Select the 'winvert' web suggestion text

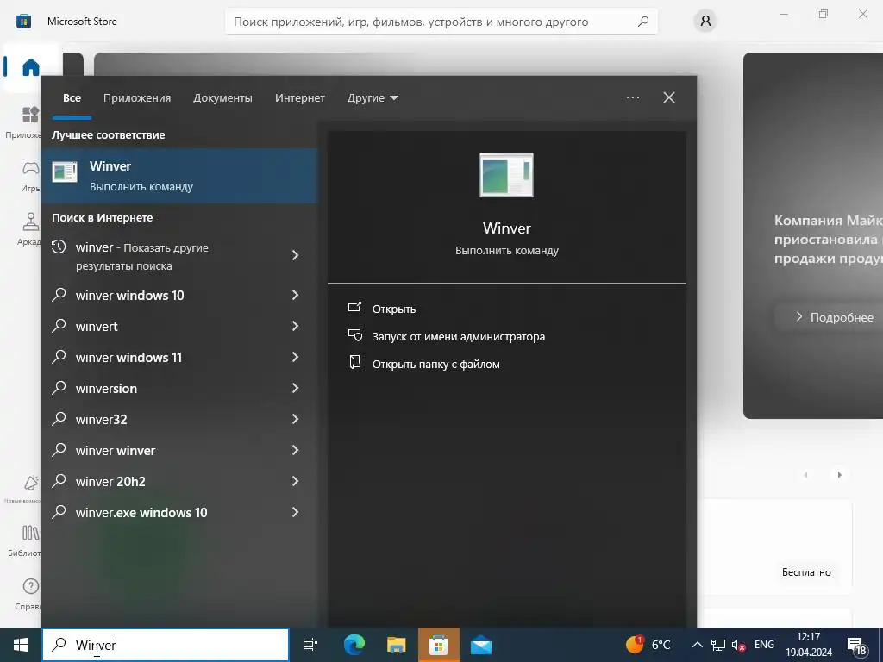[x=97, y=327]
